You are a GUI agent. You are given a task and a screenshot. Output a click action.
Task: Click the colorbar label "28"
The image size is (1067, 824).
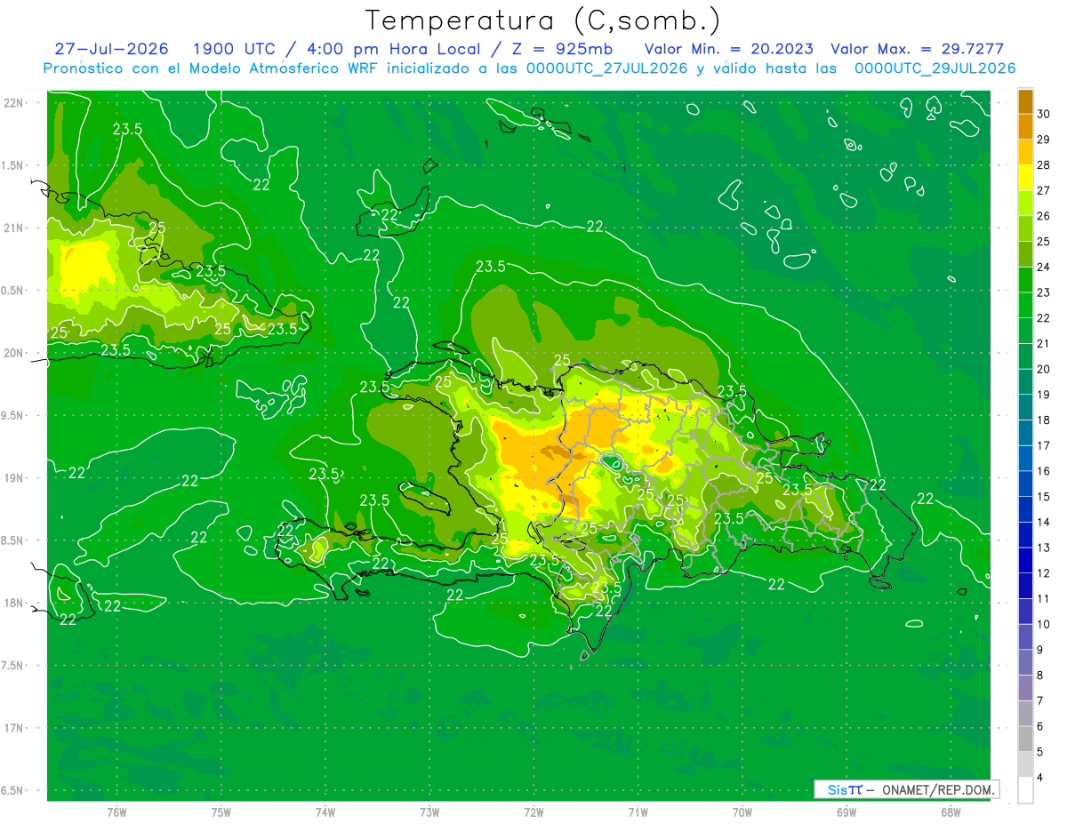click(x=1043, y=165)
